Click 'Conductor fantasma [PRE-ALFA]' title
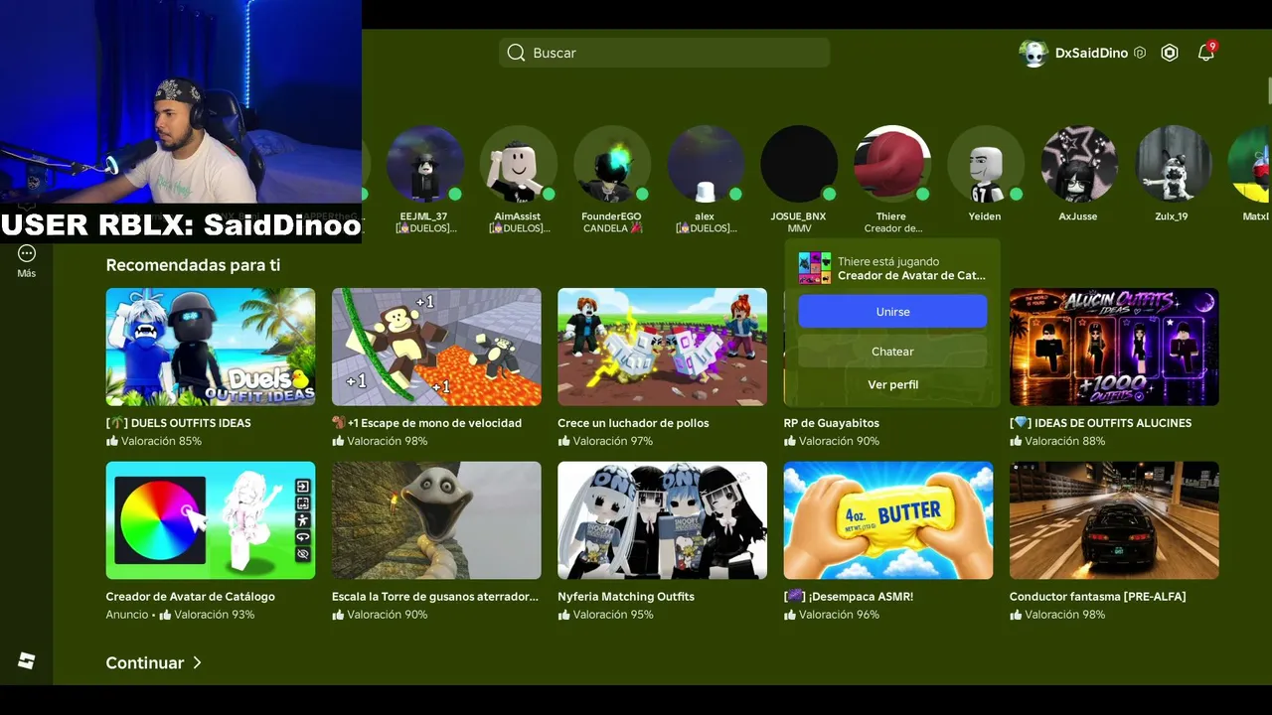The image size is (1272, 715). tap(1098, 597)
